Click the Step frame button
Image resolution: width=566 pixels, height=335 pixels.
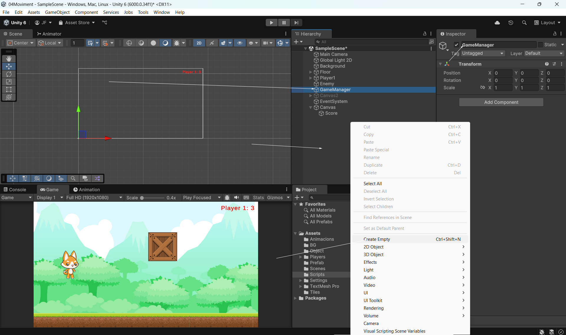coord(296,23)
